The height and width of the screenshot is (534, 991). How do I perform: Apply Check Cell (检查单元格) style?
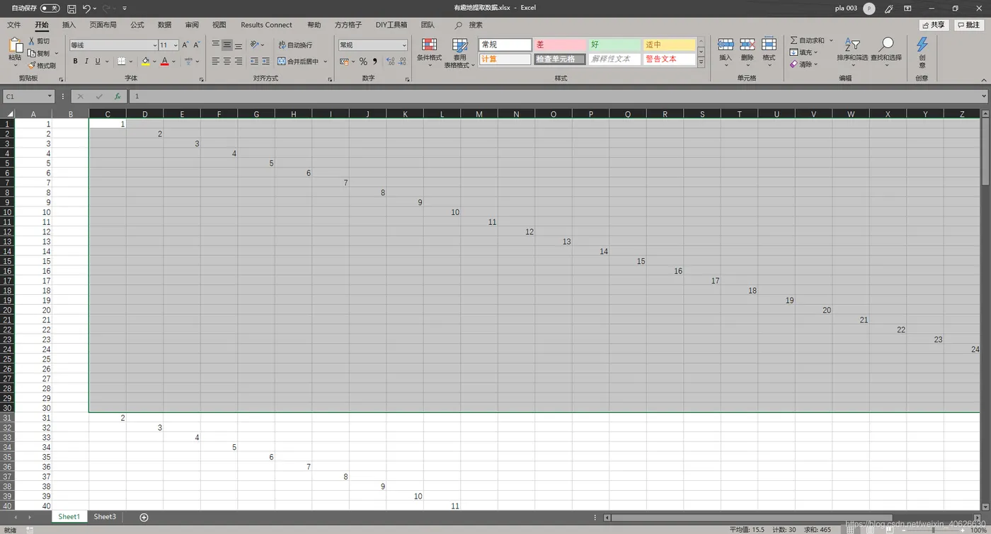[x=559, y=59]
